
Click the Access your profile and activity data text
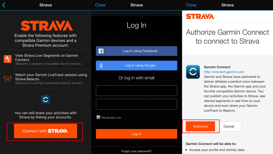217,150
